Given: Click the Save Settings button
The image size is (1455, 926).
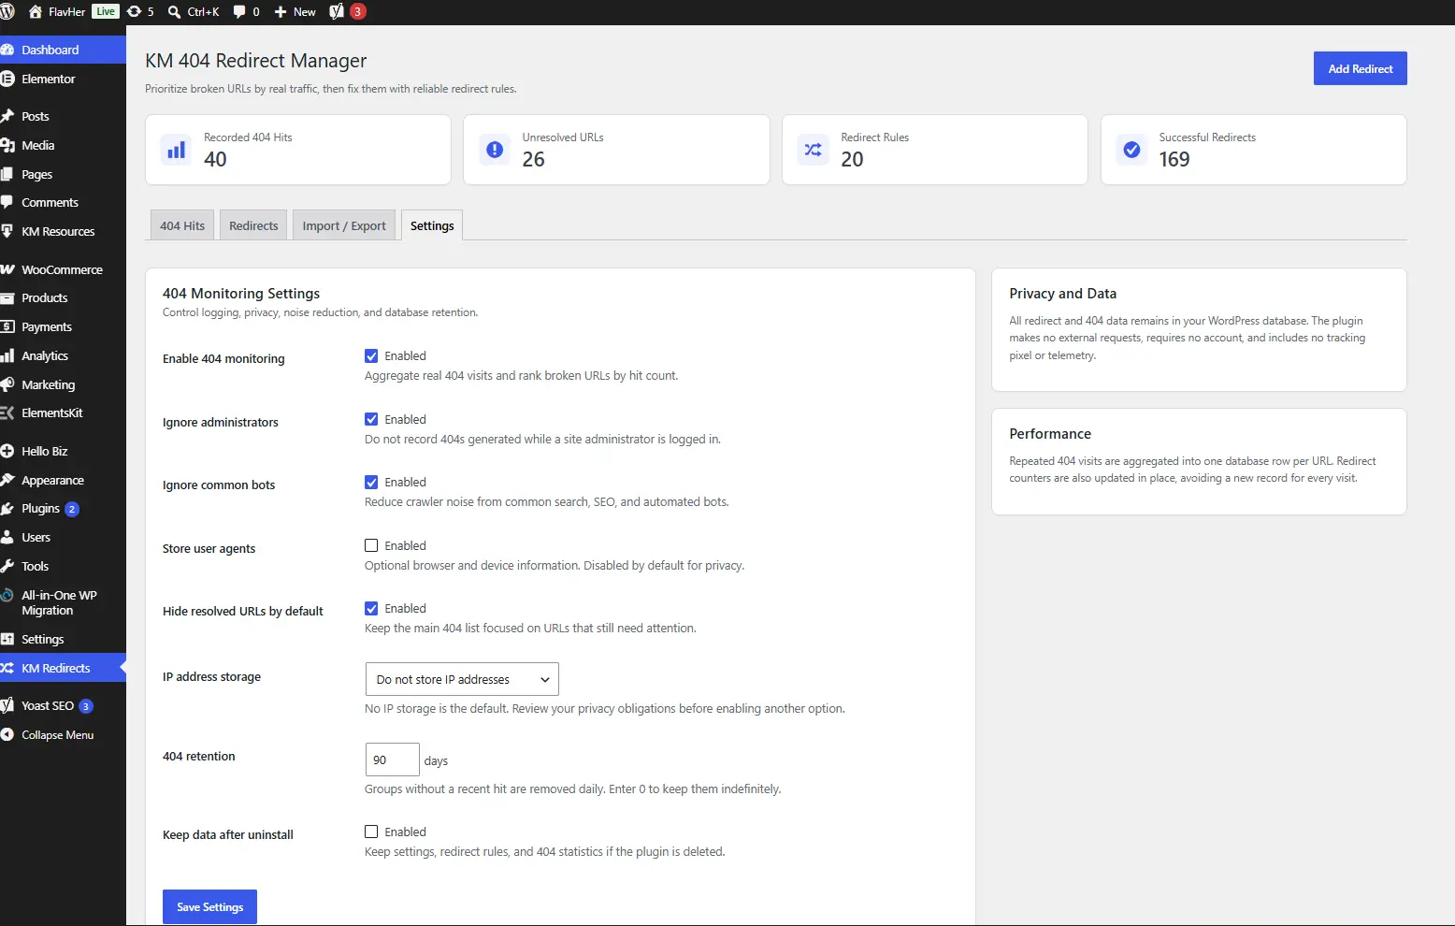Looking at the screenshot, I should click(x=209, y=906).
